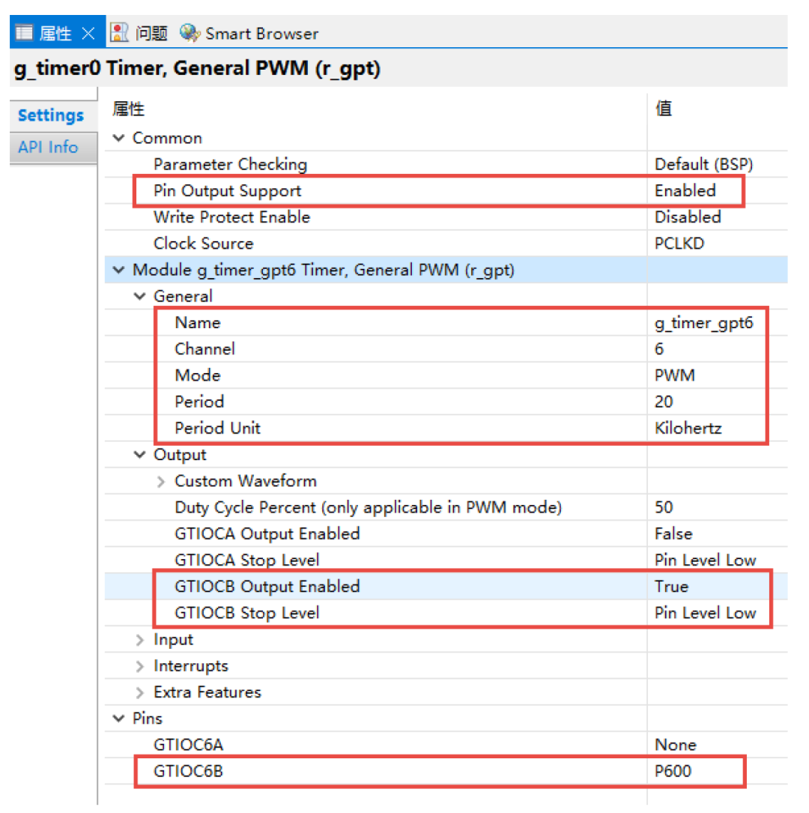Expand the Custom Waveform section
The image size is (809, 813).
pyautogui.click(x=160, y=480)
